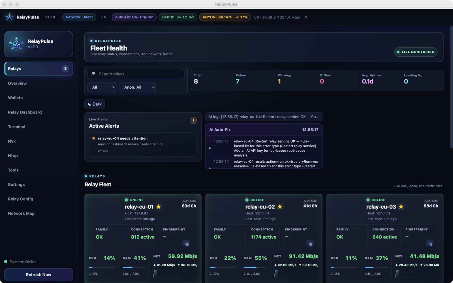Image resolution: width=453 pixels, height=283 pixels.
Task: Toggle favorite star on relay-eu-02
Action: coord(280,207)
